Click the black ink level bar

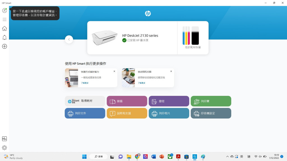(x=195, y=35)
